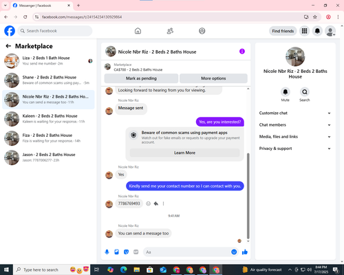View site information icon in address bar
344x275 pixels.
pyautogui.click(x=36, y=16)
